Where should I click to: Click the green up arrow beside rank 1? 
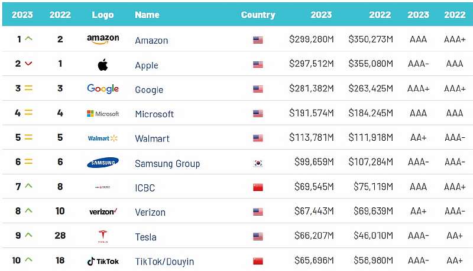pyautogui.click(x=28, y=39)
